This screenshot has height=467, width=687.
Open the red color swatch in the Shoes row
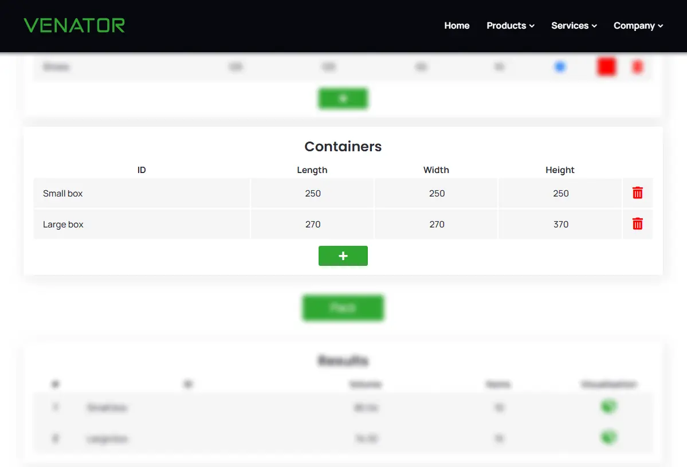[606, 66]
